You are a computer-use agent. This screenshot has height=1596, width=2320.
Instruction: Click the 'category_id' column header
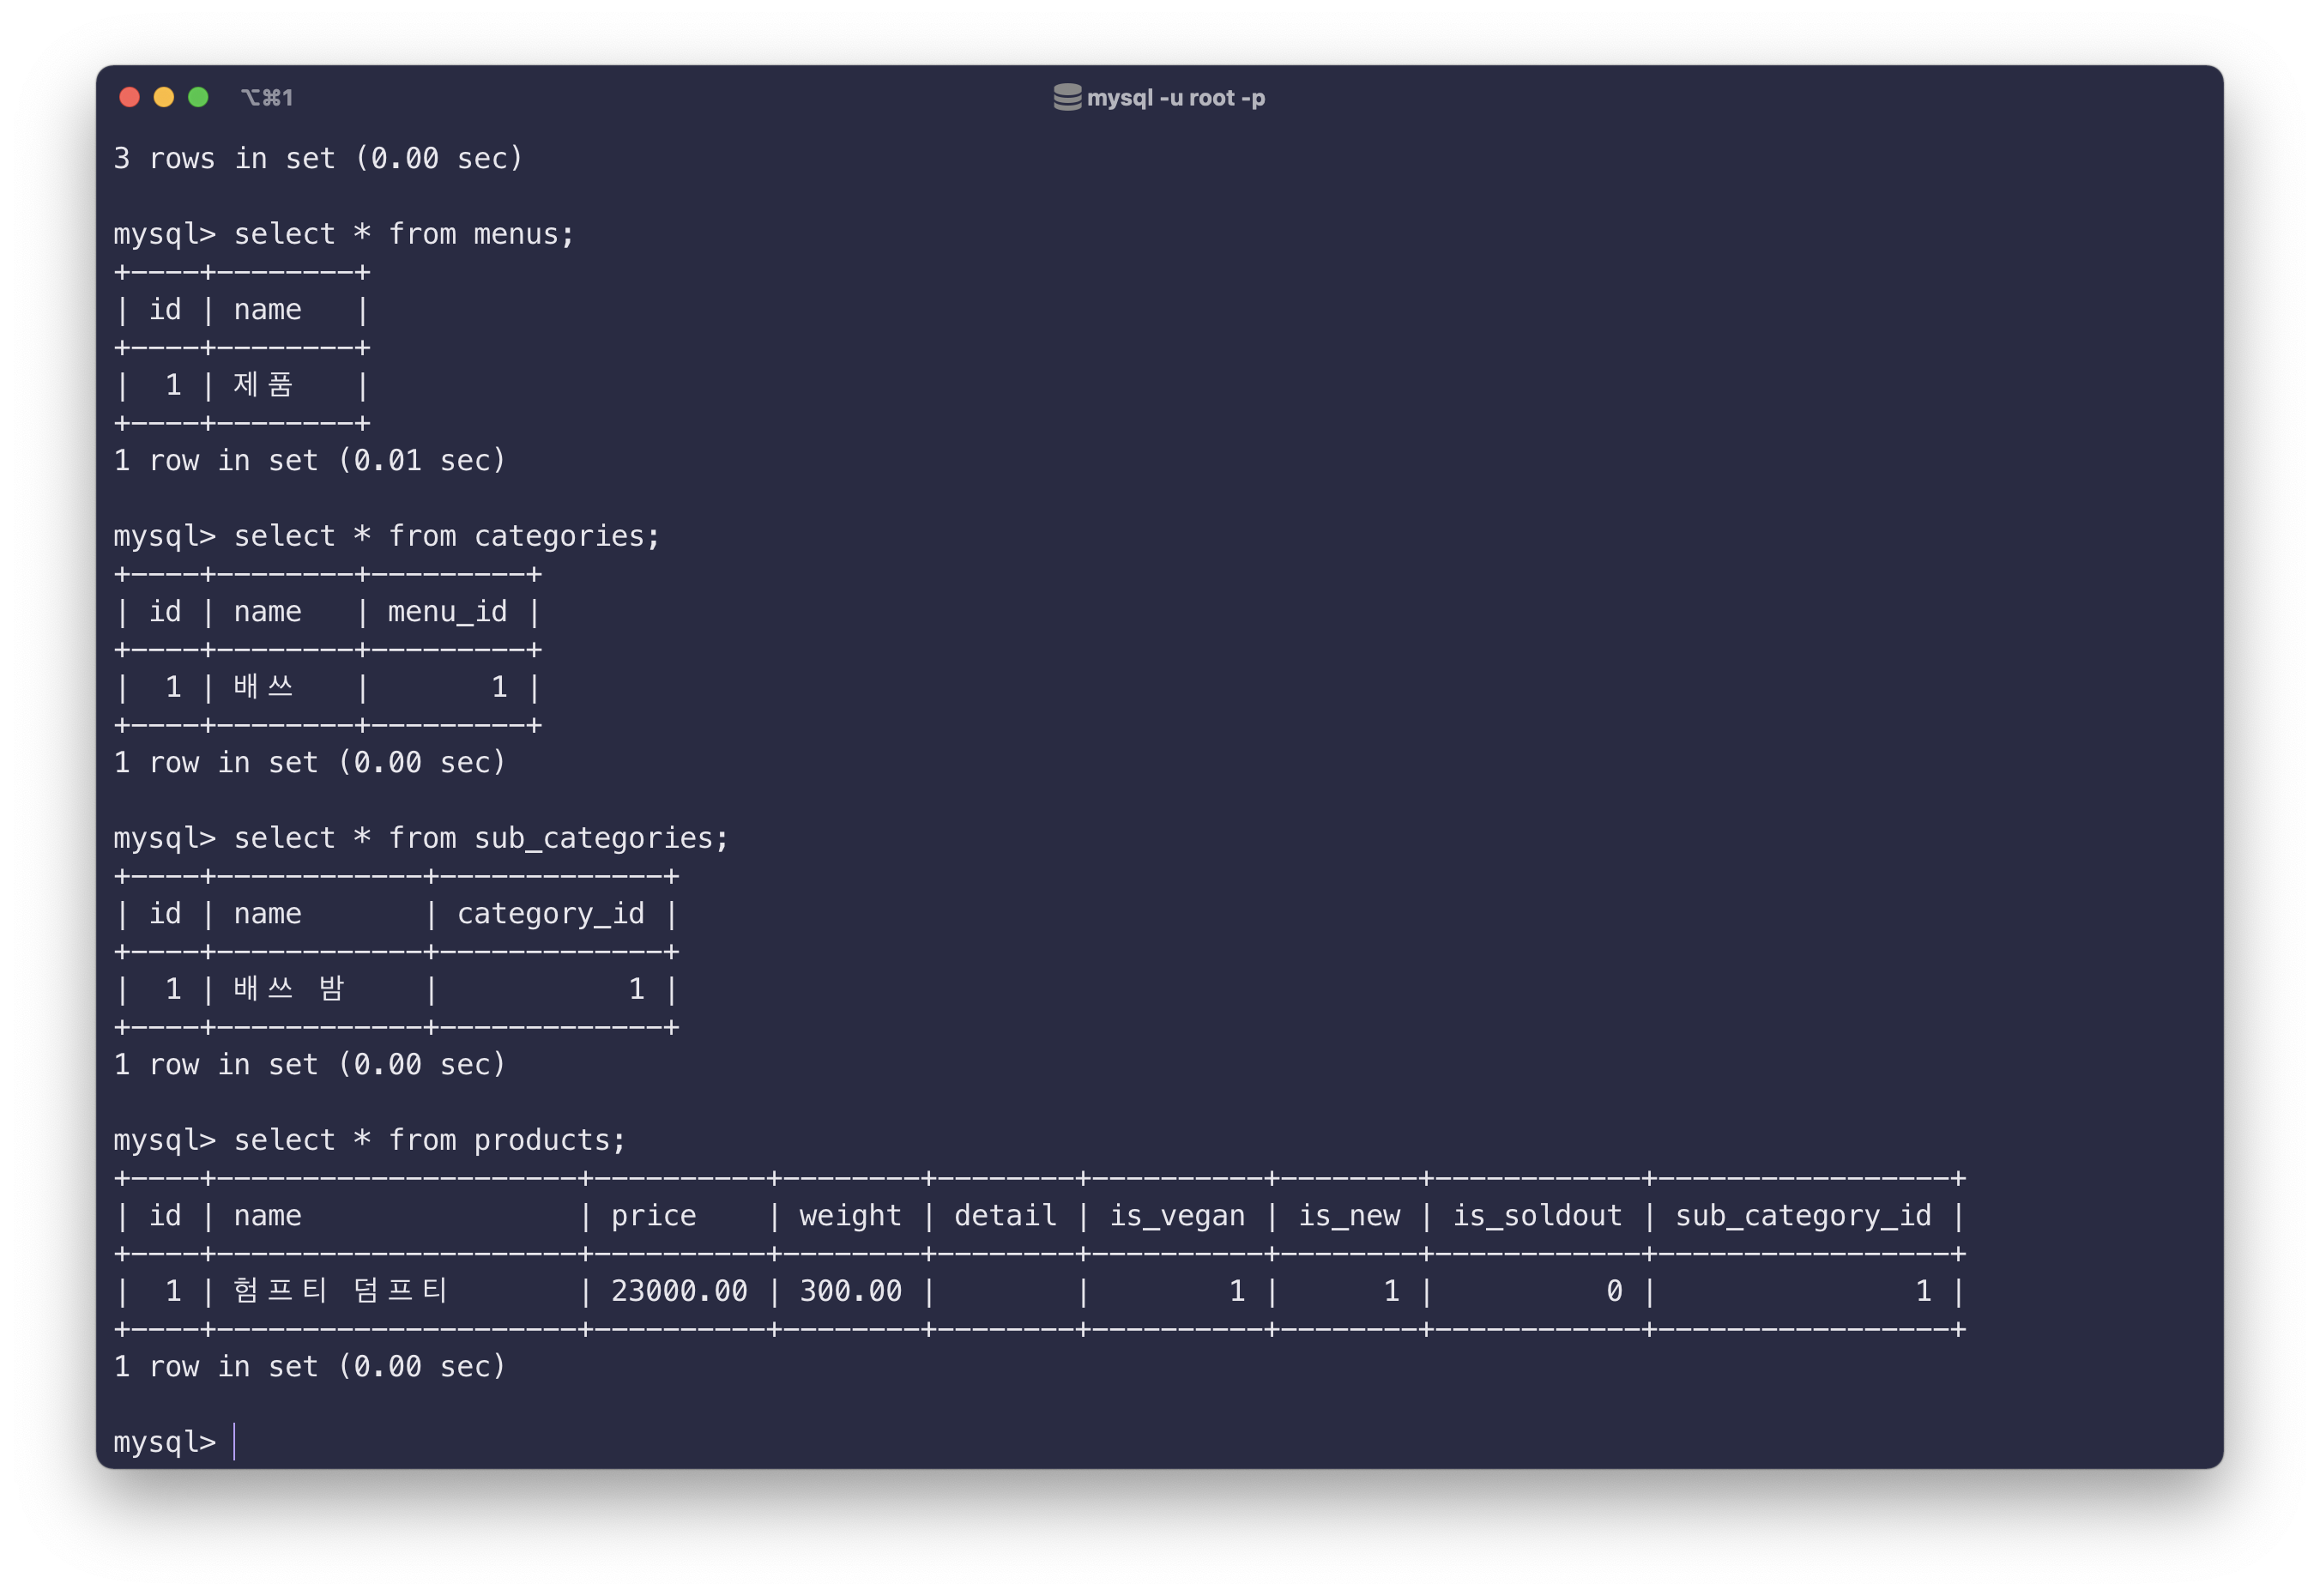point(551,914)
